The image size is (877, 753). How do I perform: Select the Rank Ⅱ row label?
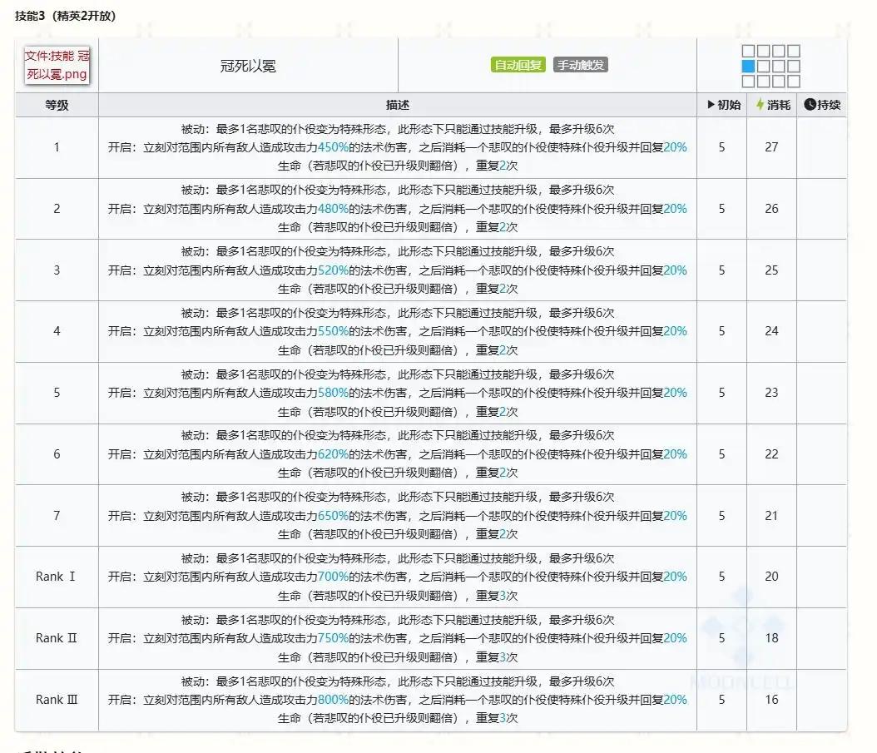coord(57,638)
